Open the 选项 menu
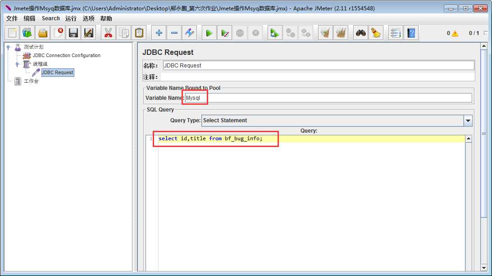Image resolution: width=492 pixels, height=276 pixels. point(88,18)
